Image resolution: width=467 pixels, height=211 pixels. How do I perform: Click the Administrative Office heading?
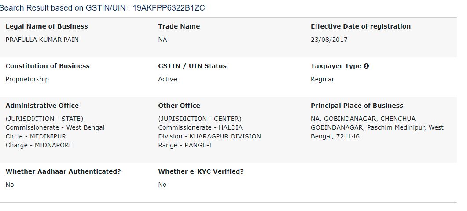[42, 105]
